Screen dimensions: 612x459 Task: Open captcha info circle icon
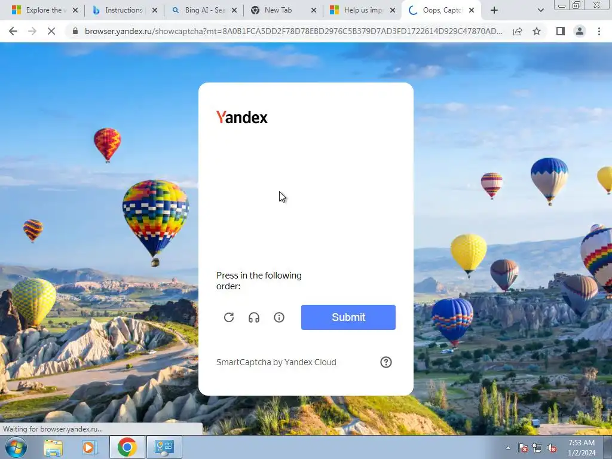pyautogui.click(x=279, y=317)
